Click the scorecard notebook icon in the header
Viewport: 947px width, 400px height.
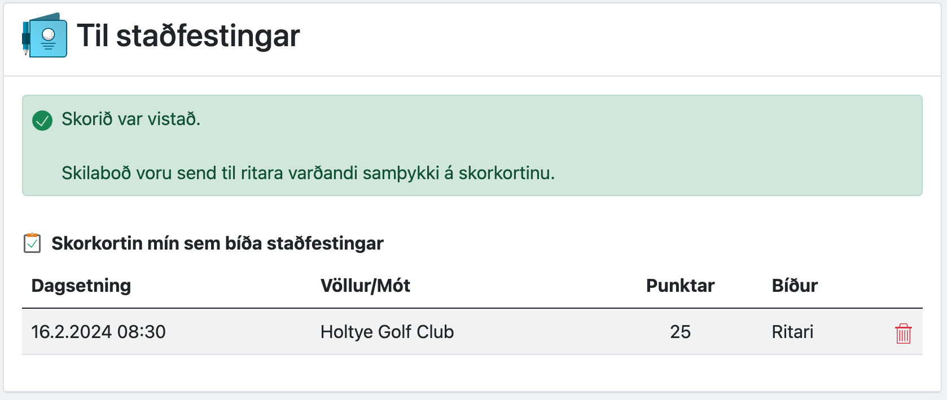click(46, 37)
